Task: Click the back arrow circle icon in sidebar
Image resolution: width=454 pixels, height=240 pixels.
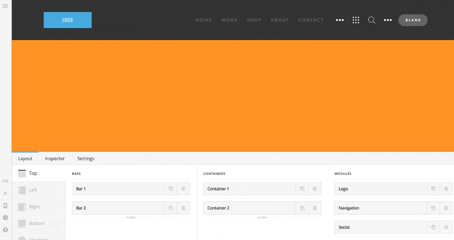Action: click(5, 217)
